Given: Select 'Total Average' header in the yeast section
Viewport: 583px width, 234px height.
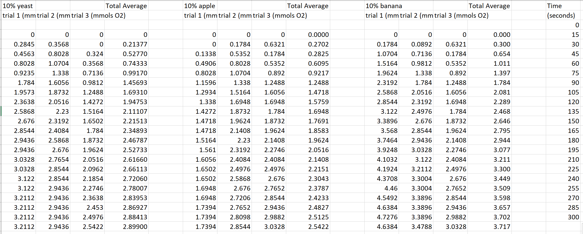Looking at the screenshot, I should coord(126,6).
